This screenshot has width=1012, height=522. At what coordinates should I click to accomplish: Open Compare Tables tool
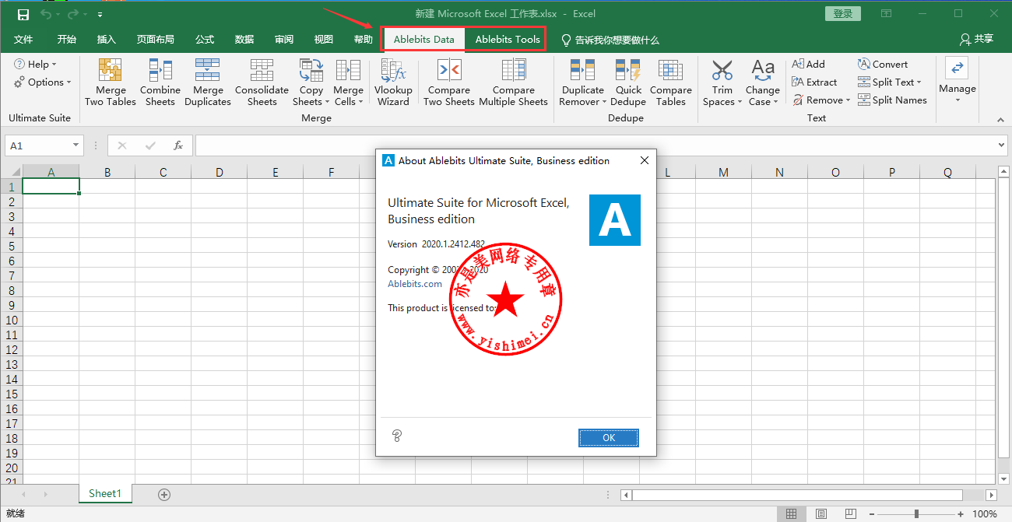[670, 82]
